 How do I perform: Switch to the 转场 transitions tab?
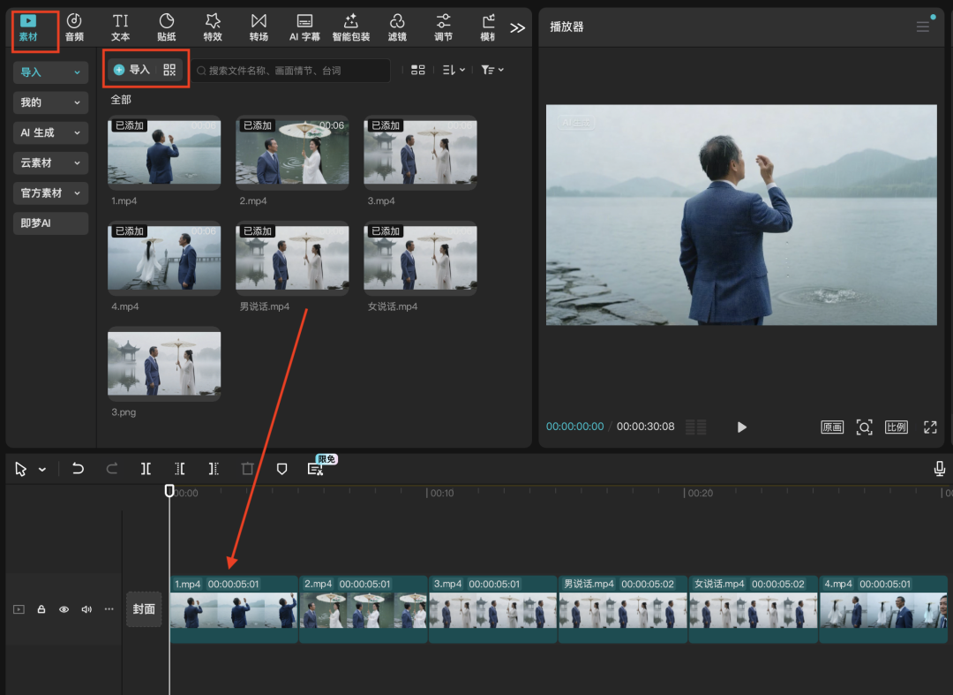coord(259,27)
